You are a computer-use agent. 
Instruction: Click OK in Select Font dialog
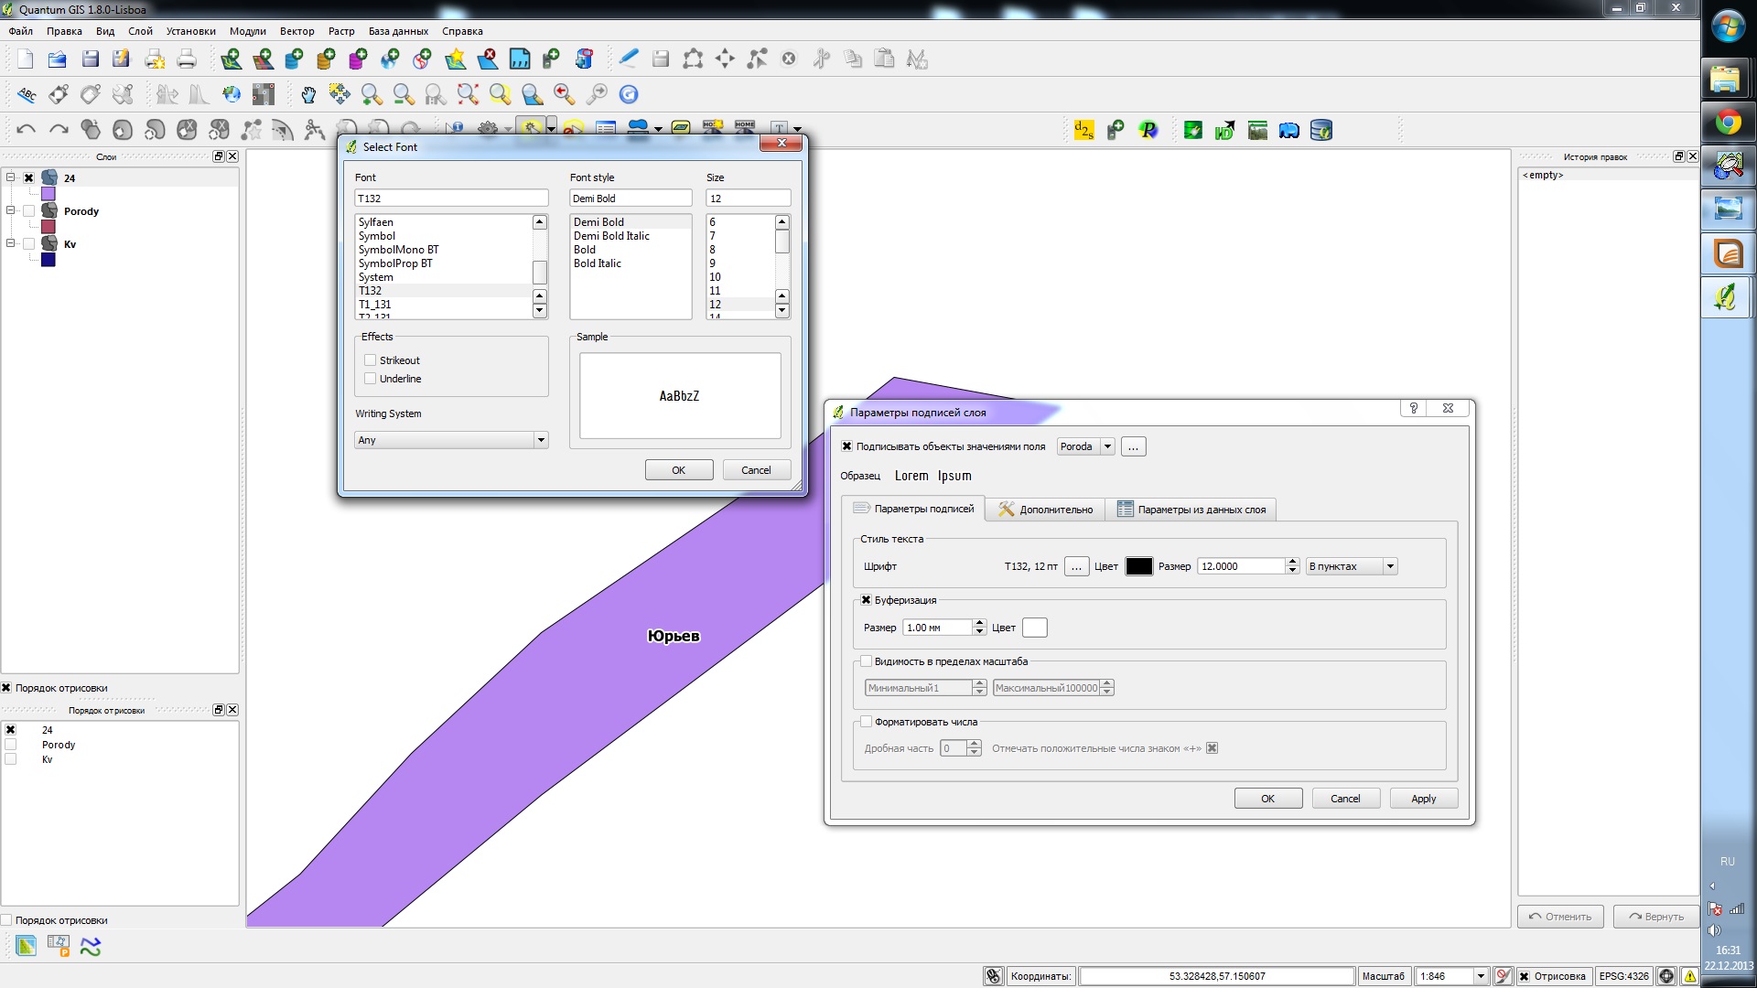point(678,470)
